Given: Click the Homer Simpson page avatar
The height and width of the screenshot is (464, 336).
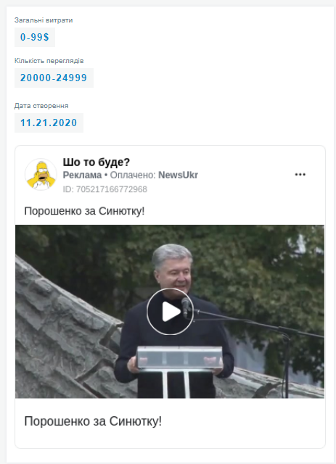Looking at the screenshot, I should (41, 174).
